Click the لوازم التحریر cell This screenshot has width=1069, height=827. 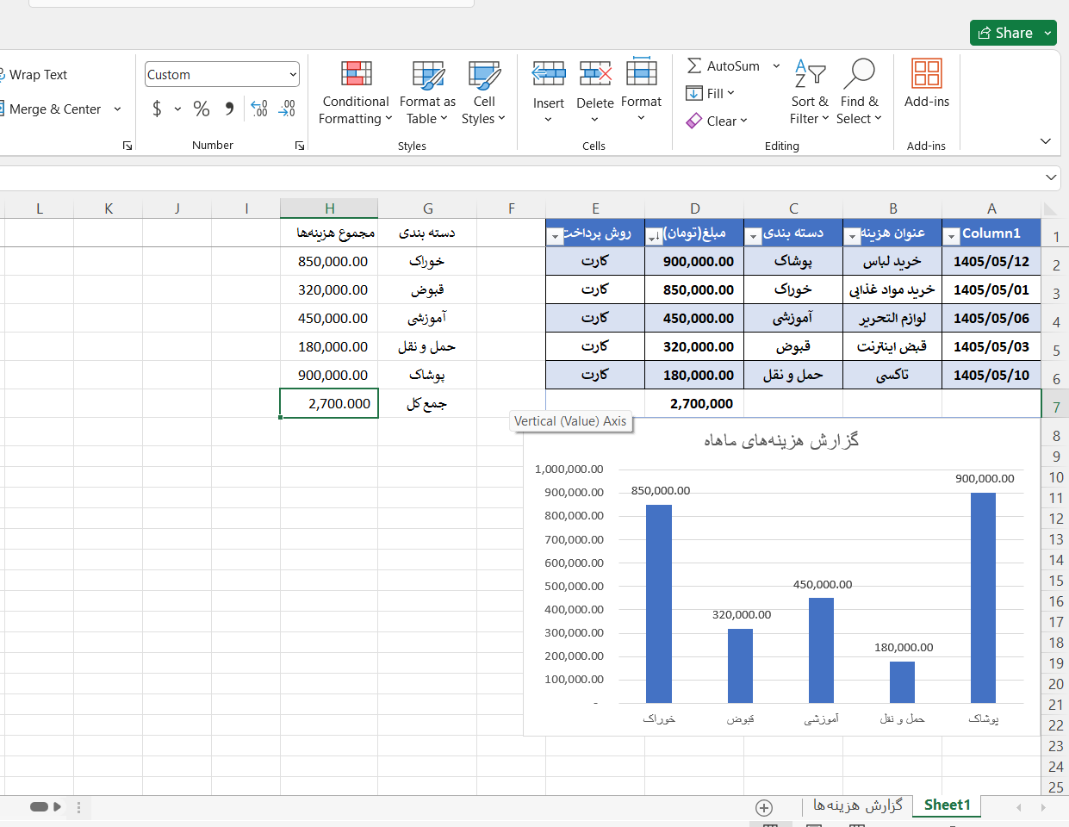(x=892, y=318)
